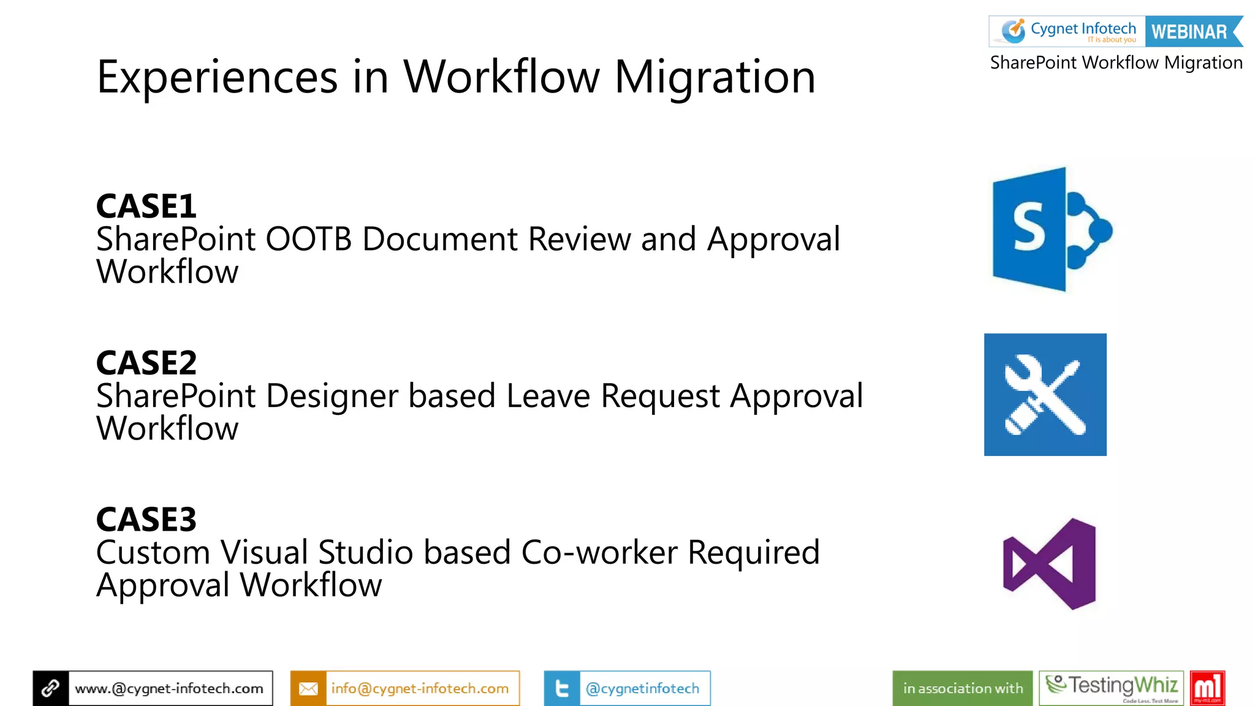This screenshot has height=706, width=1255.
Task: Click the SharePoint logo icon
Action: pyautogui.click(x=1052, y=229)
